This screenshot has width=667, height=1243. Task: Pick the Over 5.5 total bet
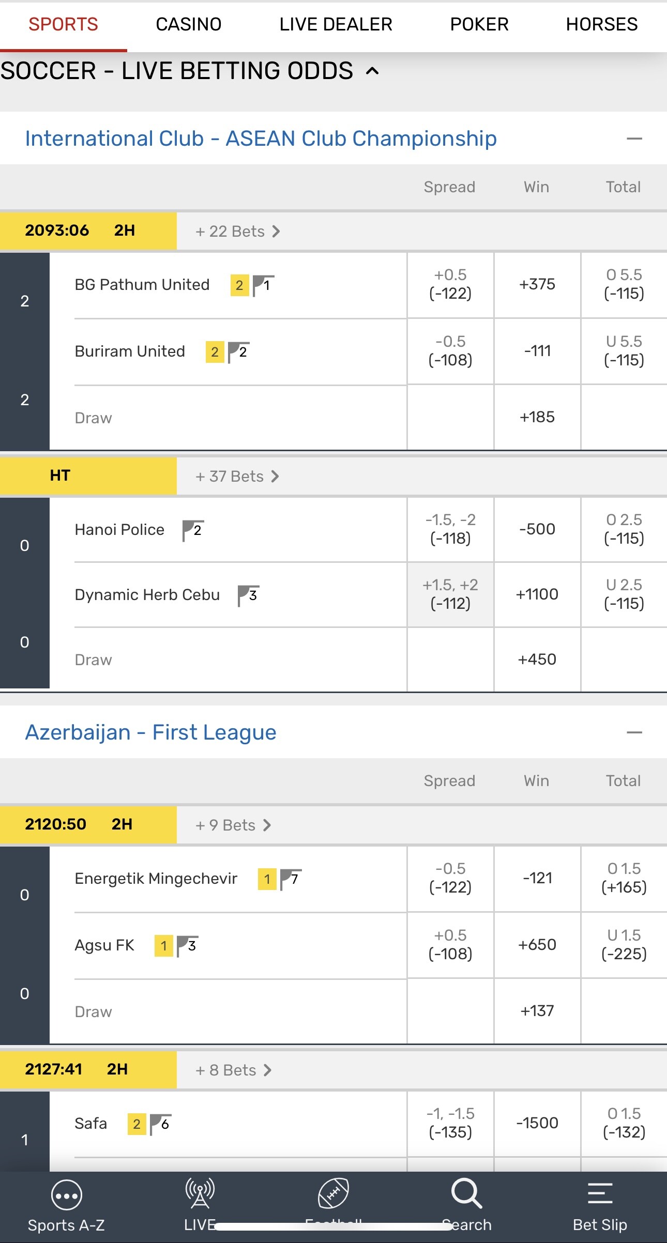coord(624,284)
